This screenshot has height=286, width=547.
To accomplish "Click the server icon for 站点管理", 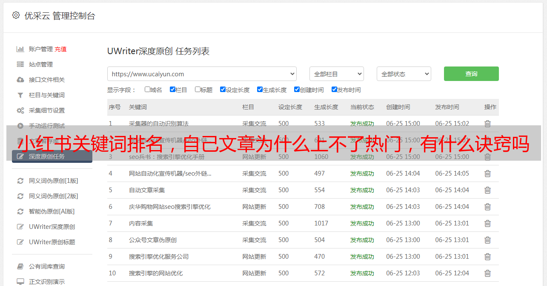I will (20, 64).
